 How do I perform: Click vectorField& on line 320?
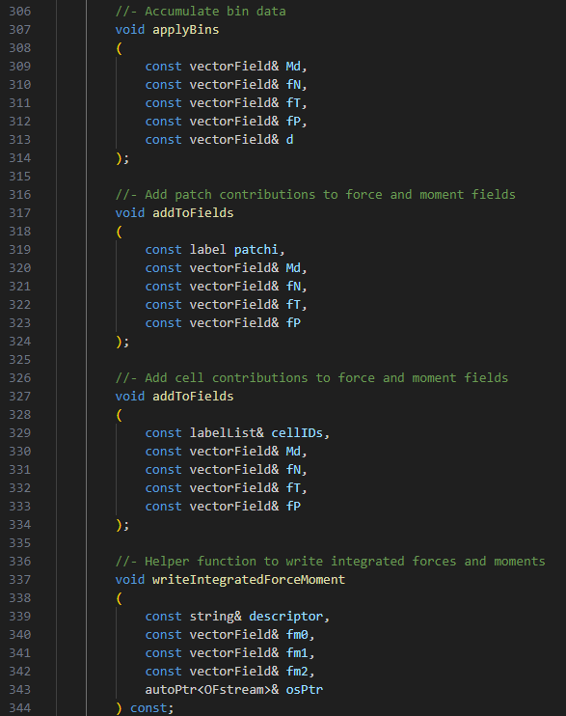[x=234, y=267]
